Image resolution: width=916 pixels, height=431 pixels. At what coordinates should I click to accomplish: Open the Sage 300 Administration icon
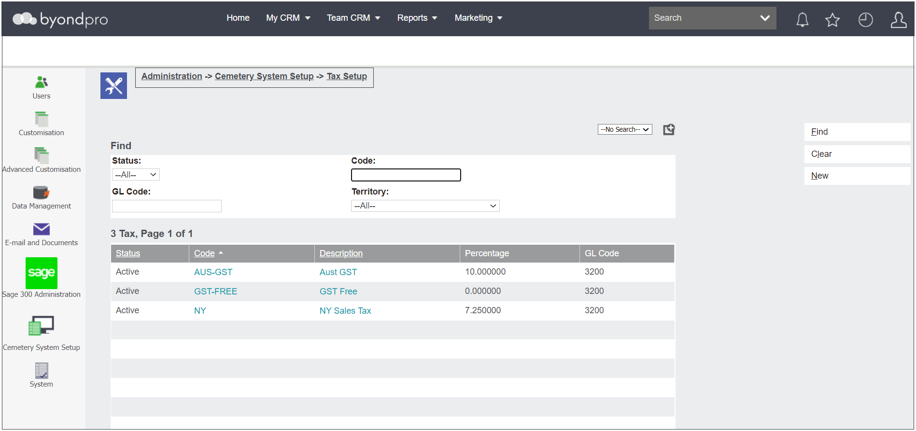coord(42,273)
